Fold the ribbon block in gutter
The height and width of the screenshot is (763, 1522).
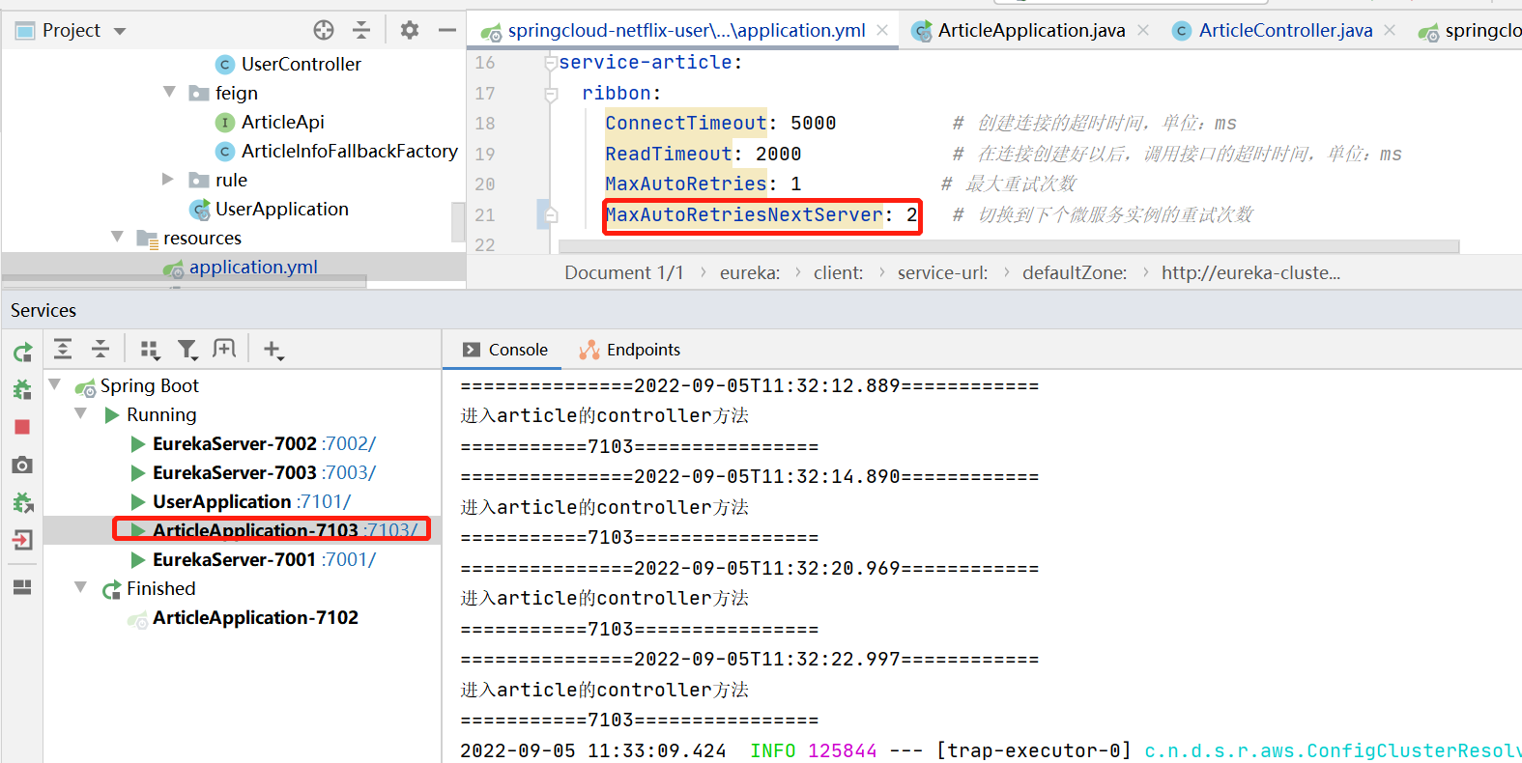[551, 94]
